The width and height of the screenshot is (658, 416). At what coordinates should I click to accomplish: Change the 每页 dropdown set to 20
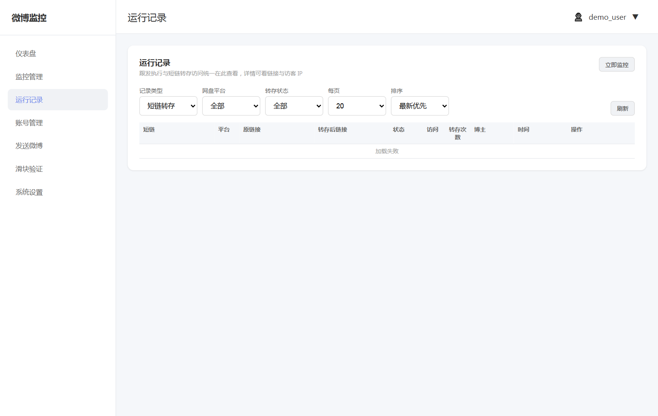click(357, 106)
